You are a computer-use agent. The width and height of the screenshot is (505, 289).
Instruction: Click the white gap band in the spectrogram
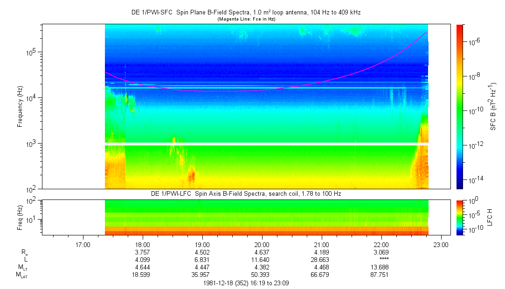click(266, 144)
